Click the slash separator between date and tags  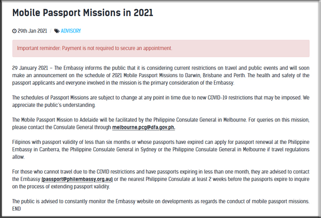[x=50, y=31]
